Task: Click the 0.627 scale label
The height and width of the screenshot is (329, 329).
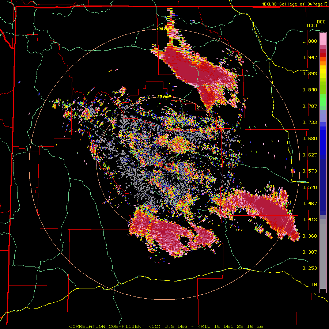Action: (x=310, y=155)
